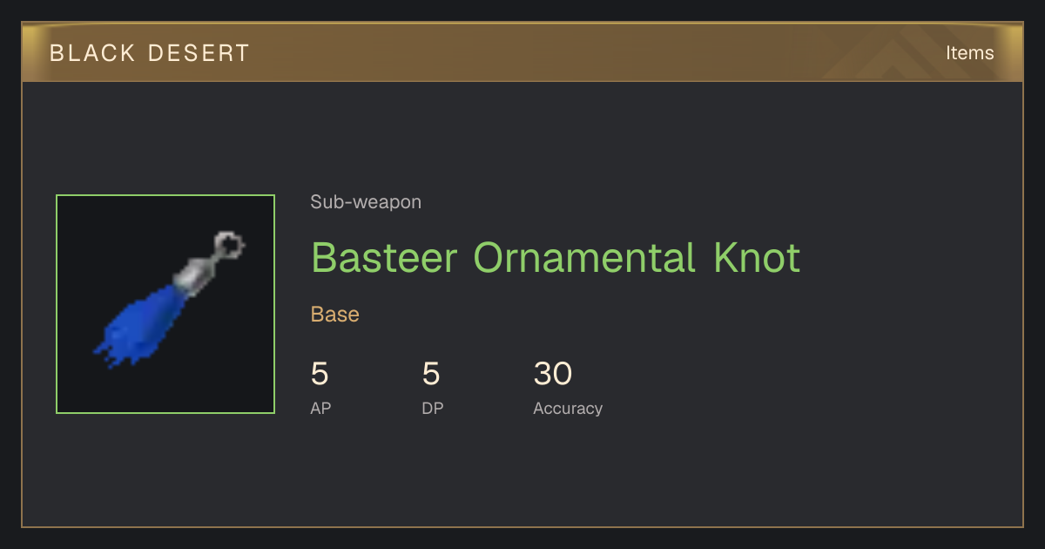Screen dimensions: 1045x549
Task: Click the BLACK DESERT header title
Action: [x=150, y=53]
